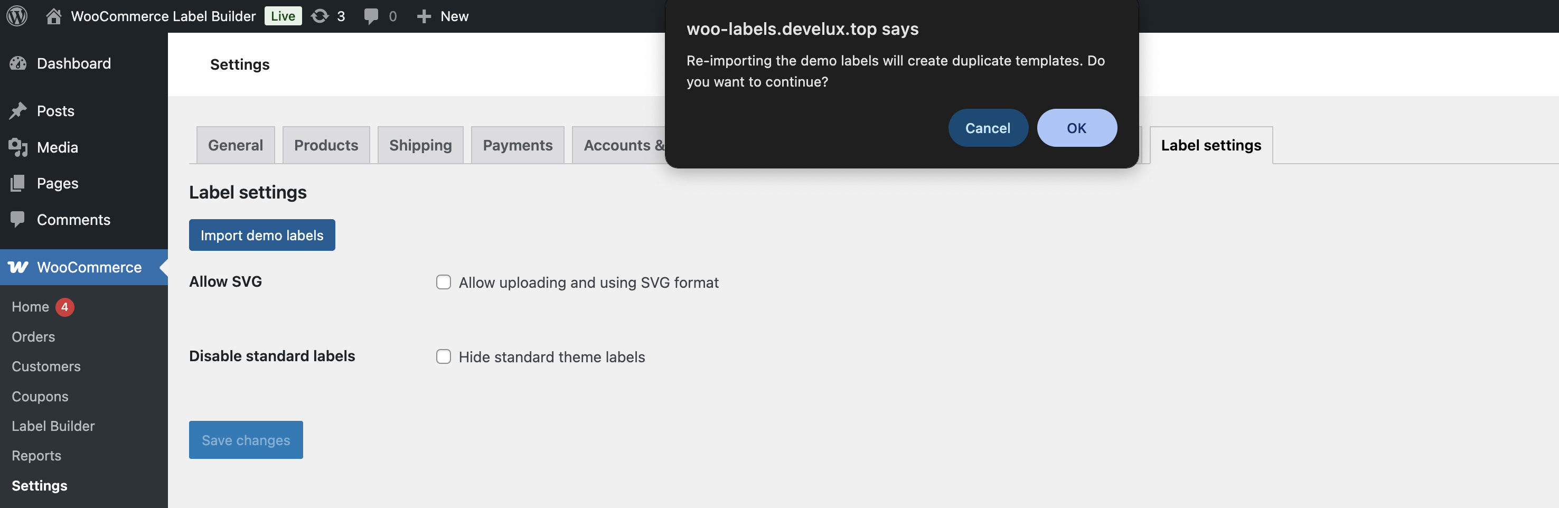Open WooCommerce Home submenu
Screen dimensions: 1559x508
30,307
